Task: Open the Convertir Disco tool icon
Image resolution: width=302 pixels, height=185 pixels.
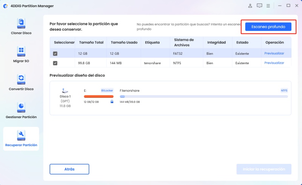Action: click(x=21, y=79)
